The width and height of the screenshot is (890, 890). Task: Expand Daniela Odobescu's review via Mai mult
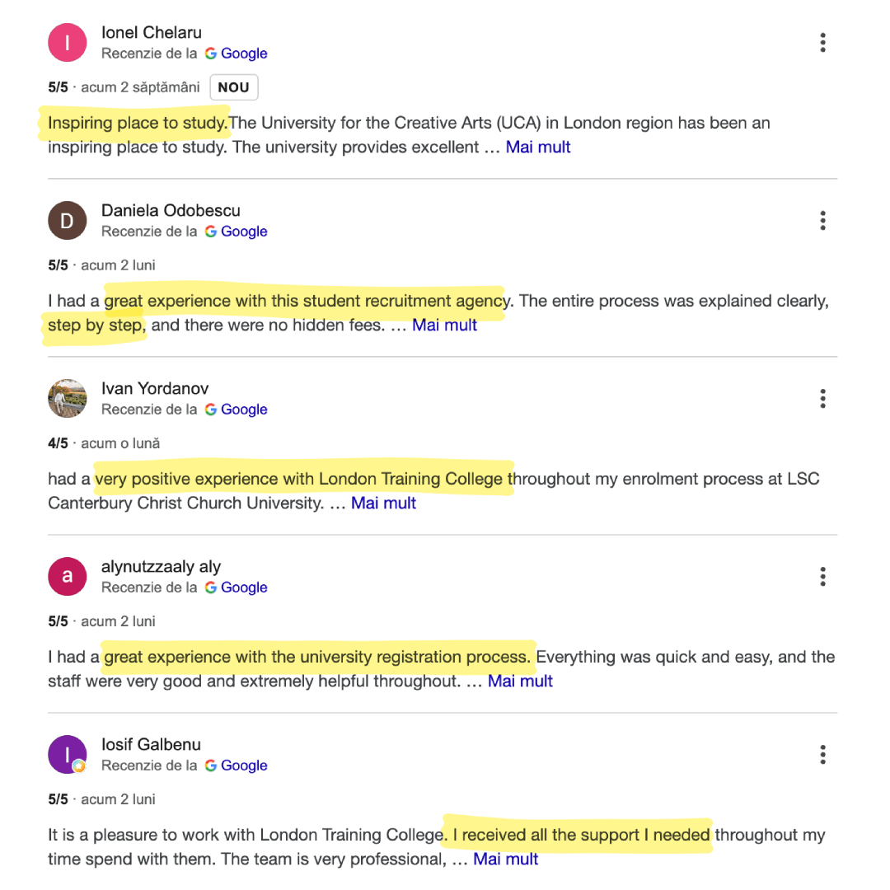click(444, 326)
